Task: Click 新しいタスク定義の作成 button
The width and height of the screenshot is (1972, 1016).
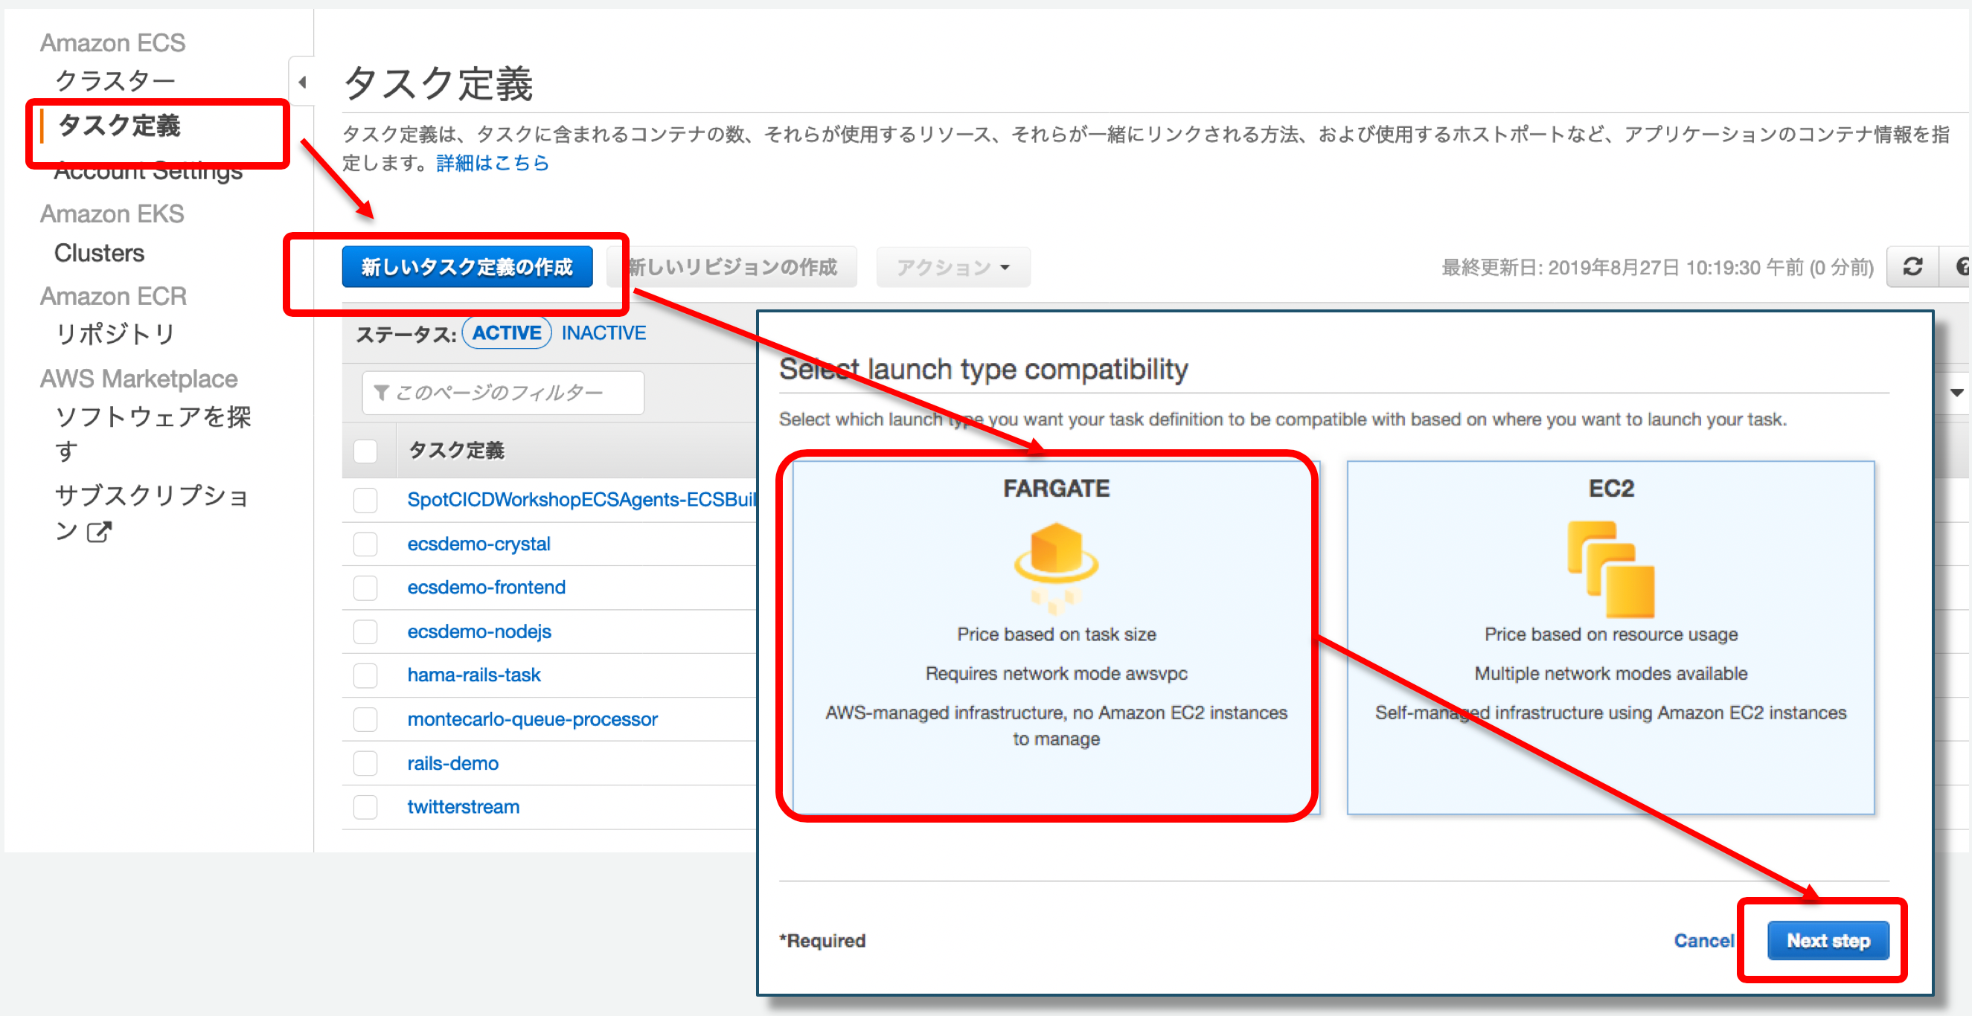Action: 467,267
